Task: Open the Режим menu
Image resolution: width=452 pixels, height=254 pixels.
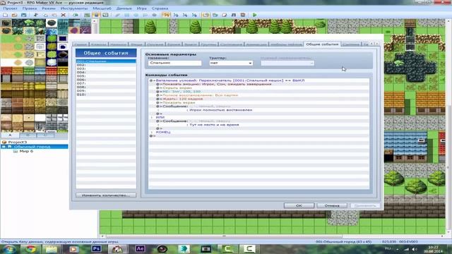Action: (49, 8)
